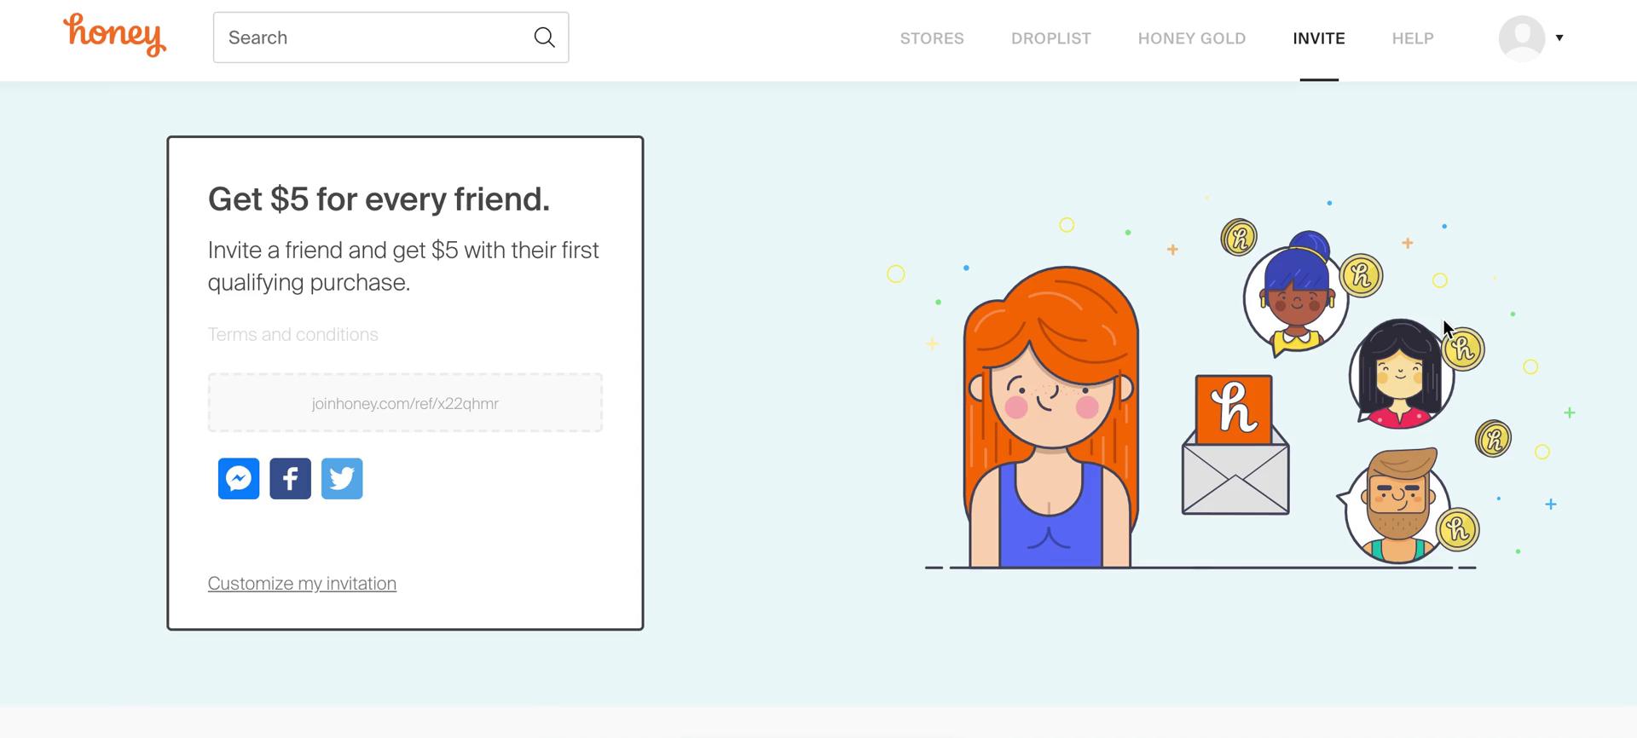Copy the joinhoney.com referral link box
The height and width of the screenshot is (738, 1637).
[405, 402]
